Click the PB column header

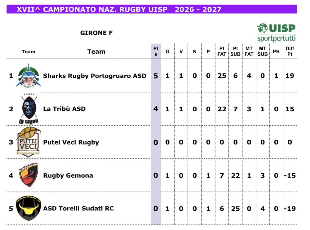[276, 52]
